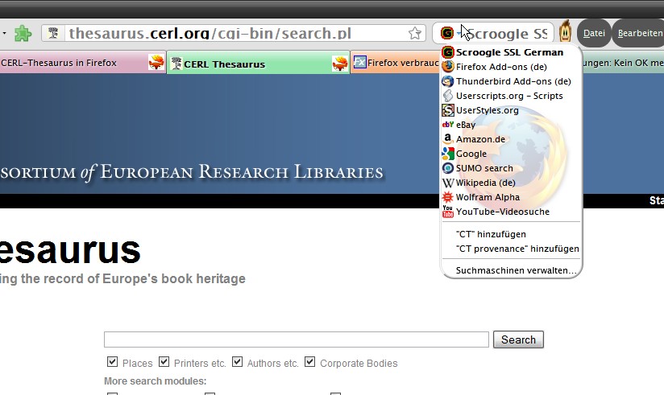Select YouTube-Videosuche search engine
The height and width of the screenshot is (395, 664).
[x=511, y=212]
